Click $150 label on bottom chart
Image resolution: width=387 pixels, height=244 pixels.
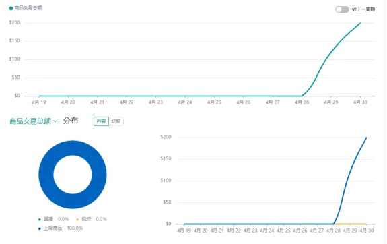coord(166,158)
